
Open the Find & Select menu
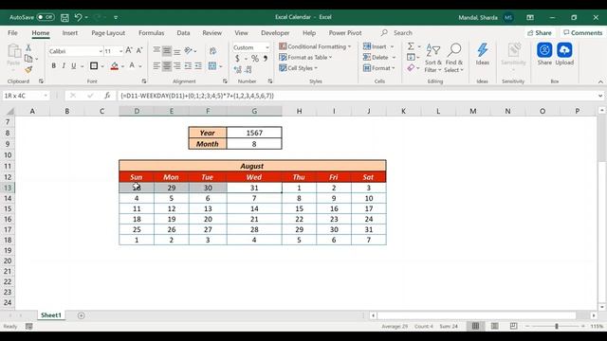tap(453, 58)
